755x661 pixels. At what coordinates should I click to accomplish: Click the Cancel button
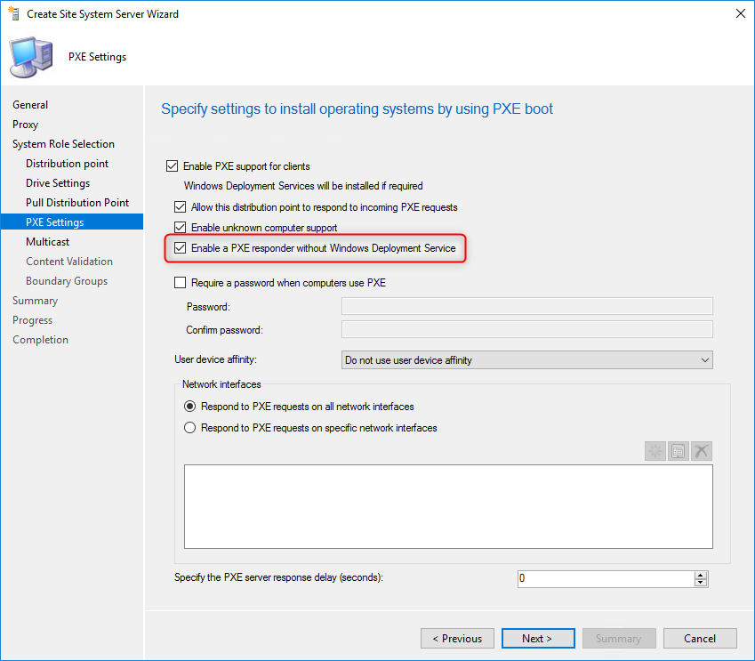pos(700,639)
